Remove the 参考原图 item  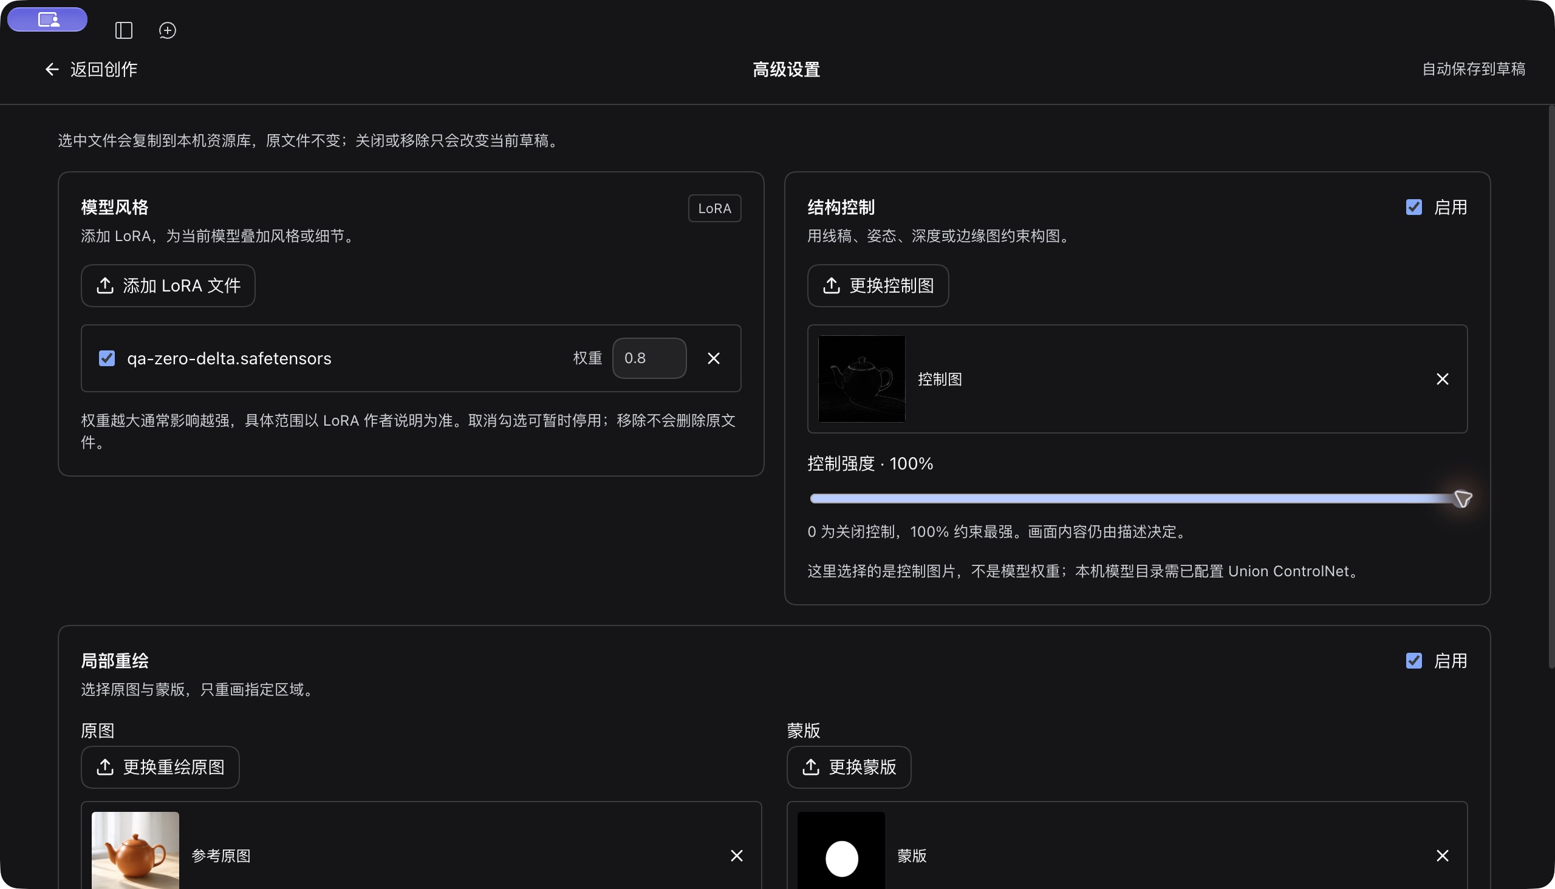(x=737, y=856)
